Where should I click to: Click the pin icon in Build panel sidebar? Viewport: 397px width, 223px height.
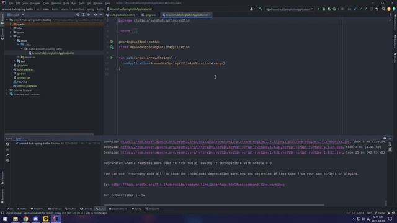[x=7, y=155]
